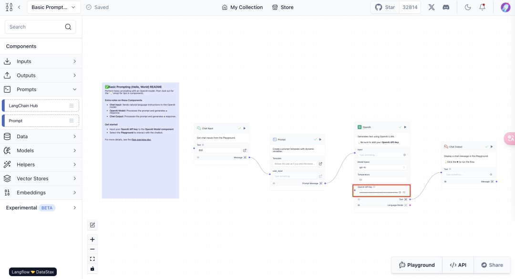The width and height of the screenshot is (515, 279).
Task: Run the Chat Input component
Action: (x=245, y=128)
